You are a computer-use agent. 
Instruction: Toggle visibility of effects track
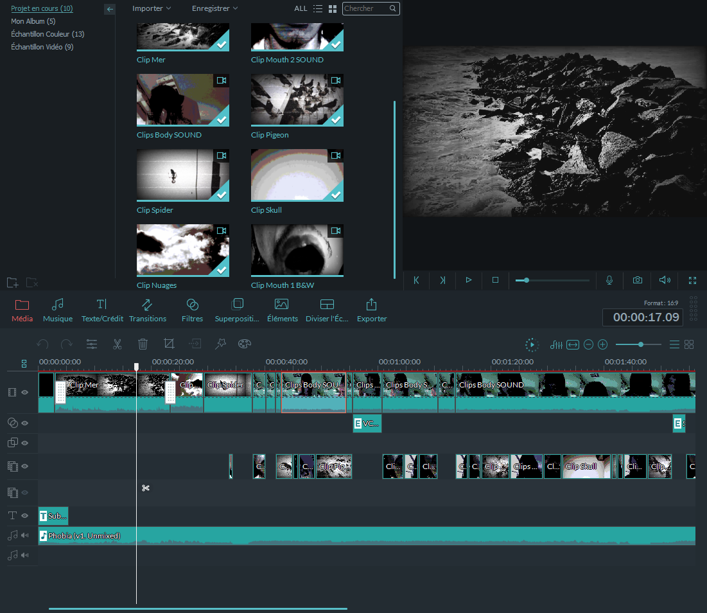[x=25, y=423]
